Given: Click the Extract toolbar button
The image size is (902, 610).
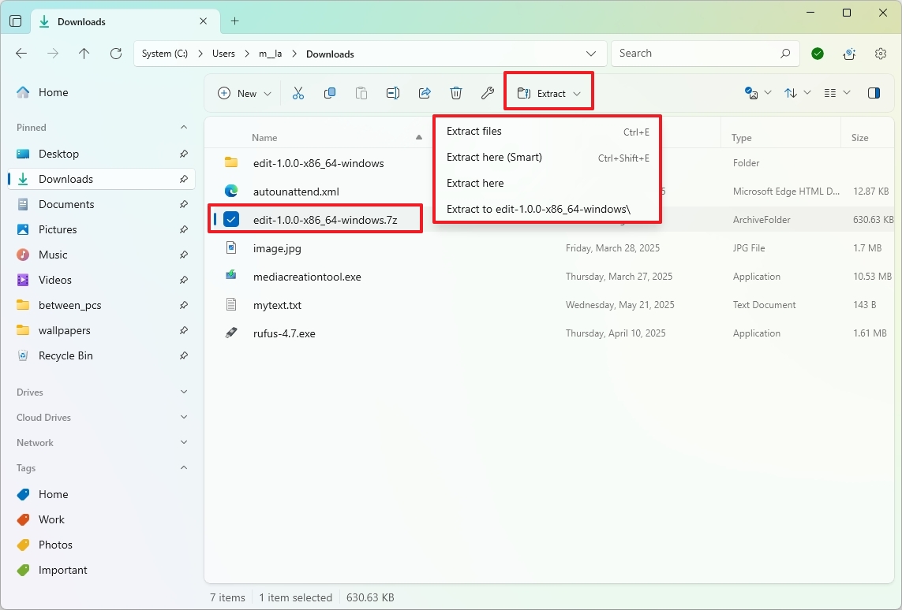Looking at the screenshot, I should tap(548, 92).
